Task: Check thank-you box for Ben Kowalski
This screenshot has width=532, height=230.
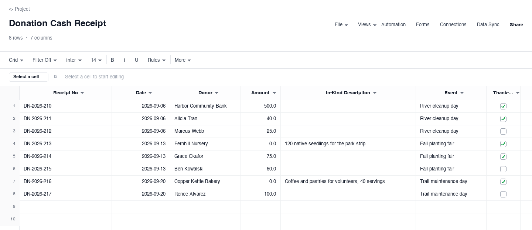Action: pyautogui.click(x=503, y=169)
